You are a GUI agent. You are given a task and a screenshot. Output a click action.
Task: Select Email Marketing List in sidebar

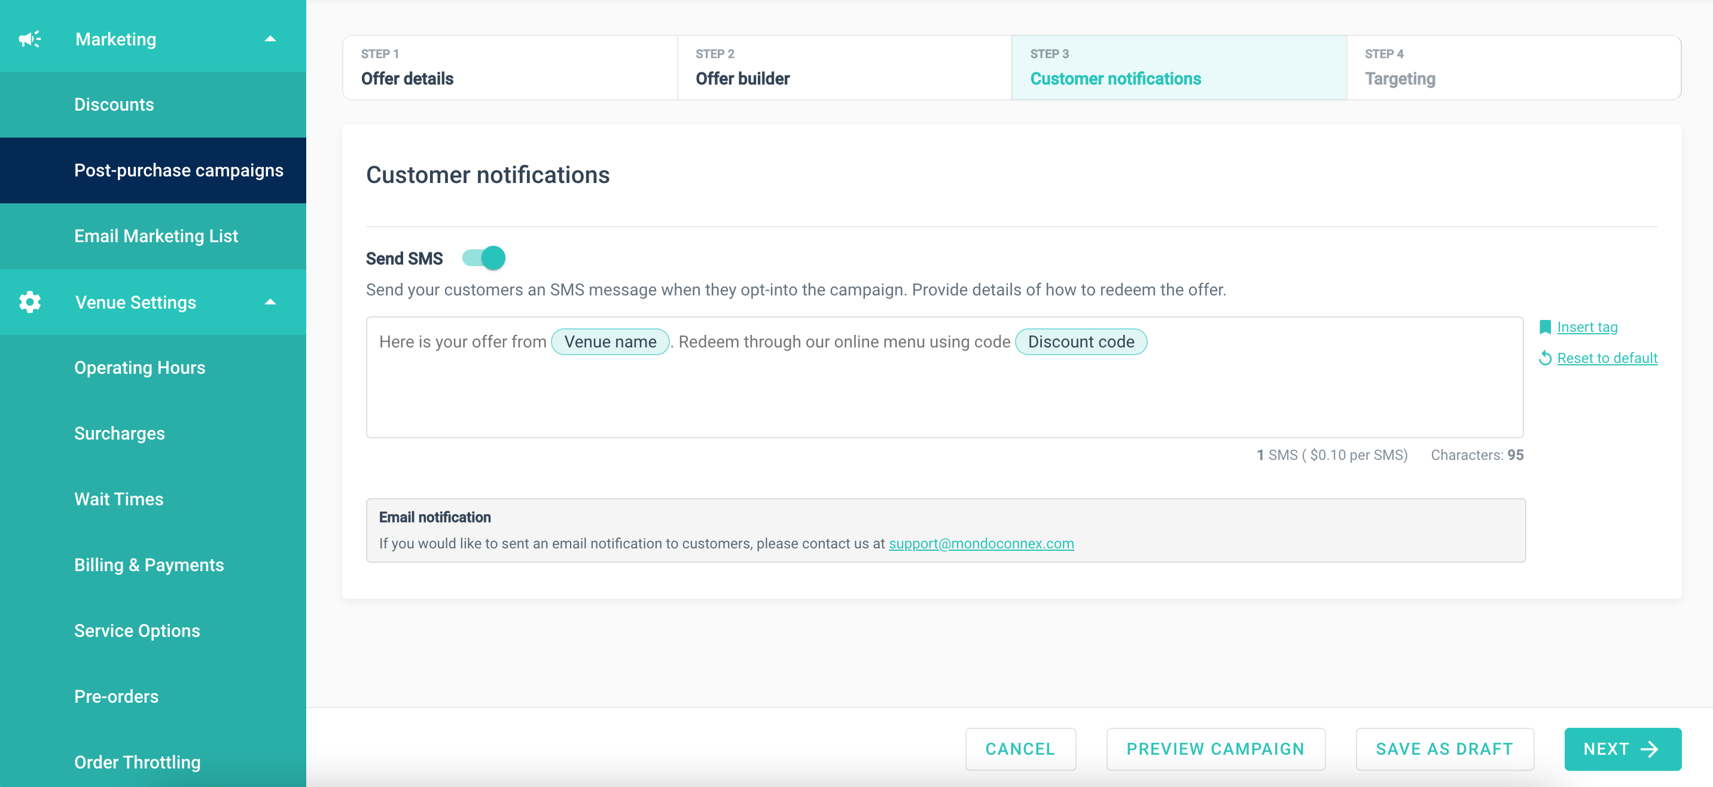pyautogui.click(x=156, y=236)
